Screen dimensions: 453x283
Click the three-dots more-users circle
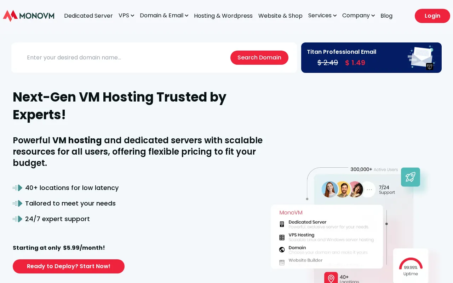369,190
